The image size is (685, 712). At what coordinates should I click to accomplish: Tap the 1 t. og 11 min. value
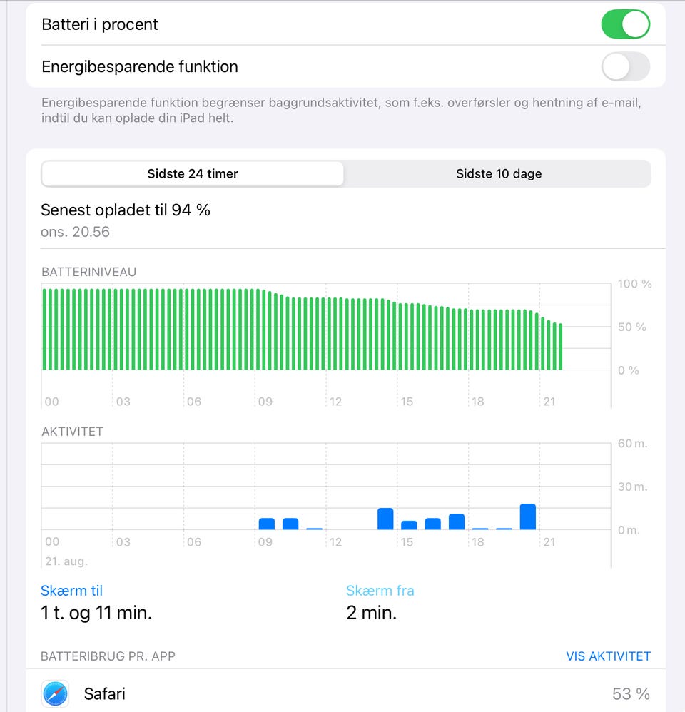pyautogui.click(x=96, y=613)
